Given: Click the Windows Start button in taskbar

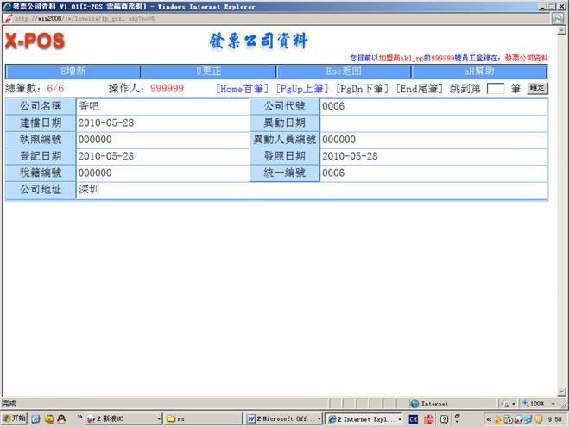Looking at the screenshot, I should (x=15, y=418).
